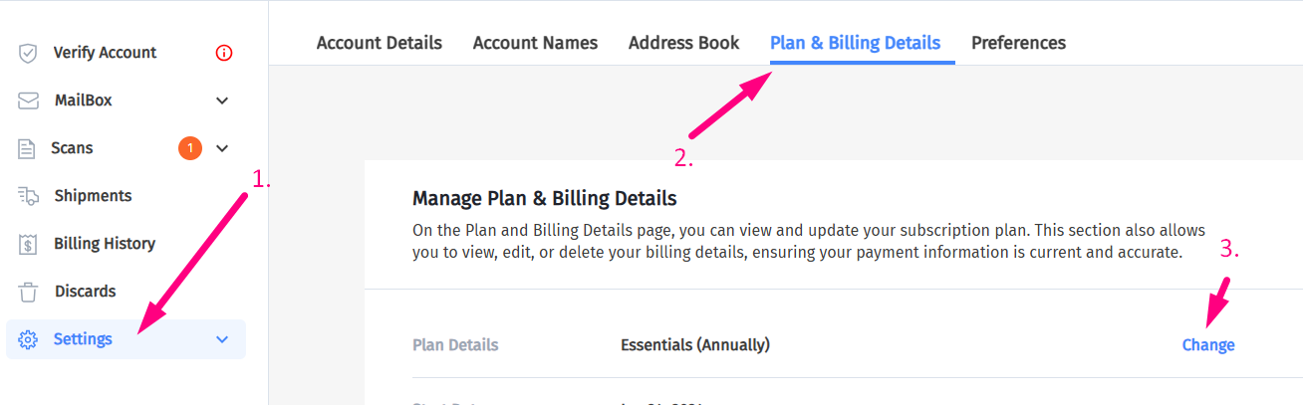
Task: Switch to the Account Details tab
Action: tap(379, 43)
